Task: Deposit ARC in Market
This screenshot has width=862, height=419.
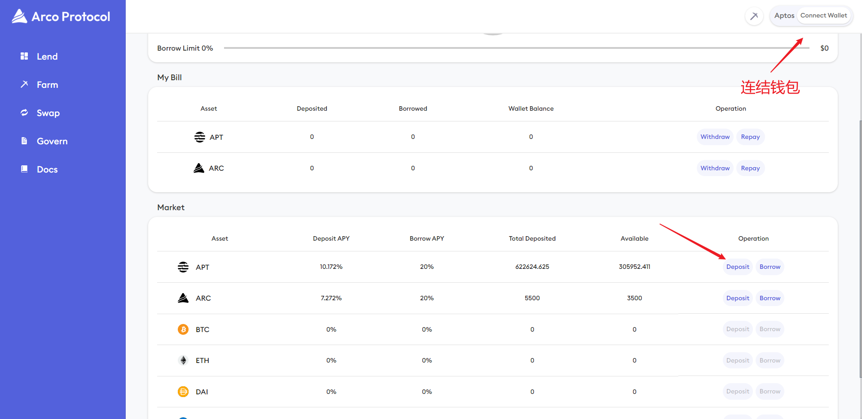Action: (738, 298)
